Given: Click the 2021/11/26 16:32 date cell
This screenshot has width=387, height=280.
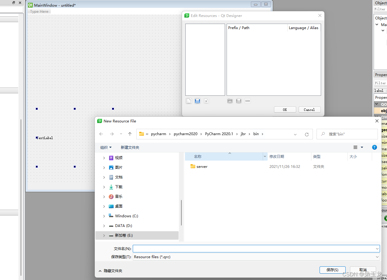Looking at the screenshot, I should coord(285,166).
